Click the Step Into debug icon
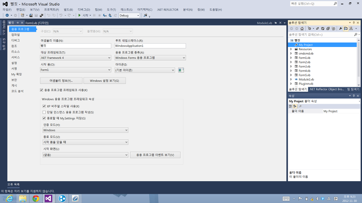This screenshot has width=362, height=203. coord(105,15)
